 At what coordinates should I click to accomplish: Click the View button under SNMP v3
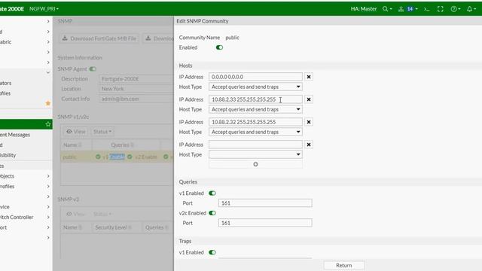click(x=75, y=214)
